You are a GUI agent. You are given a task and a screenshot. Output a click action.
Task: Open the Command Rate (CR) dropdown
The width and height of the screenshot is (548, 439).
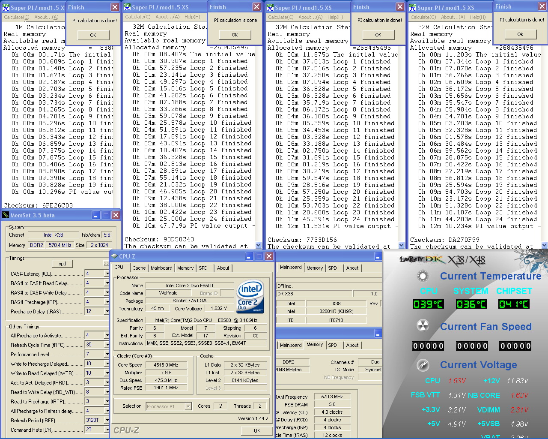pos(107,430)
